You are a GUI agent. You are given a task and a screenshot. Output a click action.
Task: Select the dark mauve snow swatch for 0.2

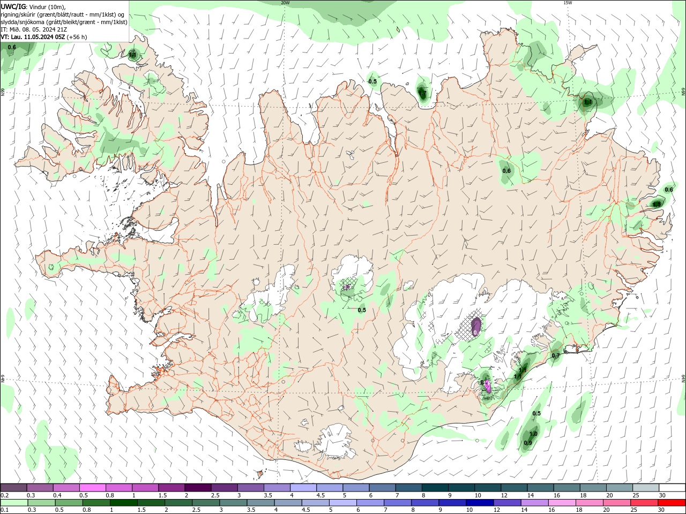tap(13, 488)
